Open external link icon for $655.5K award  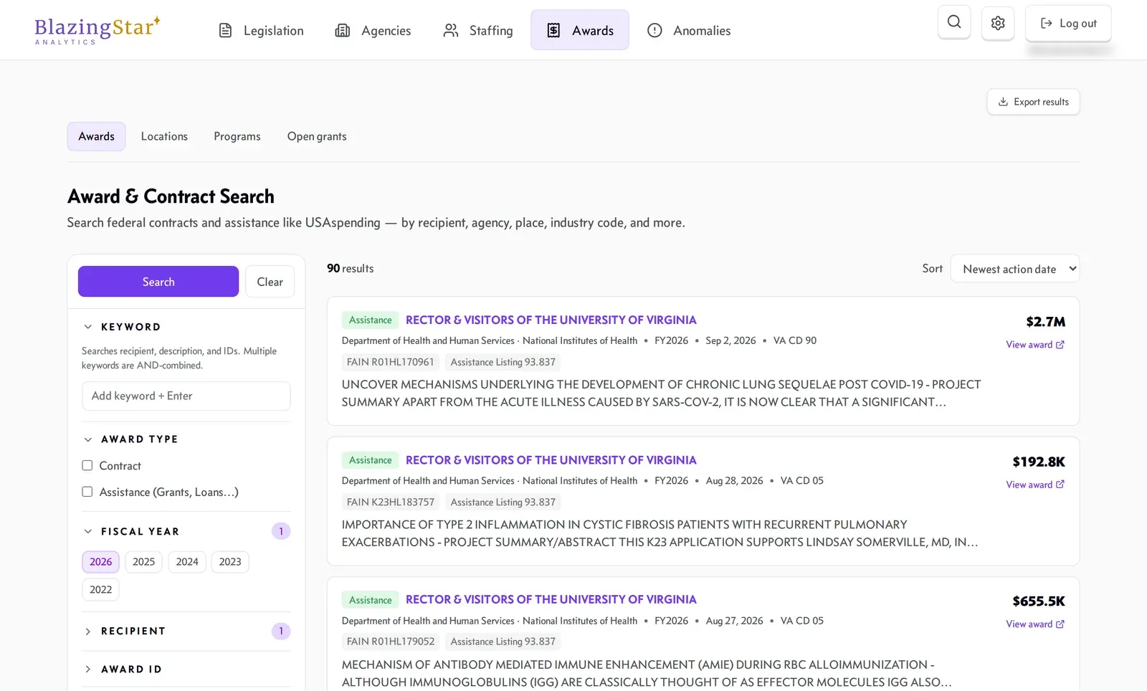pyautogui.click(x=1060, y=624)
